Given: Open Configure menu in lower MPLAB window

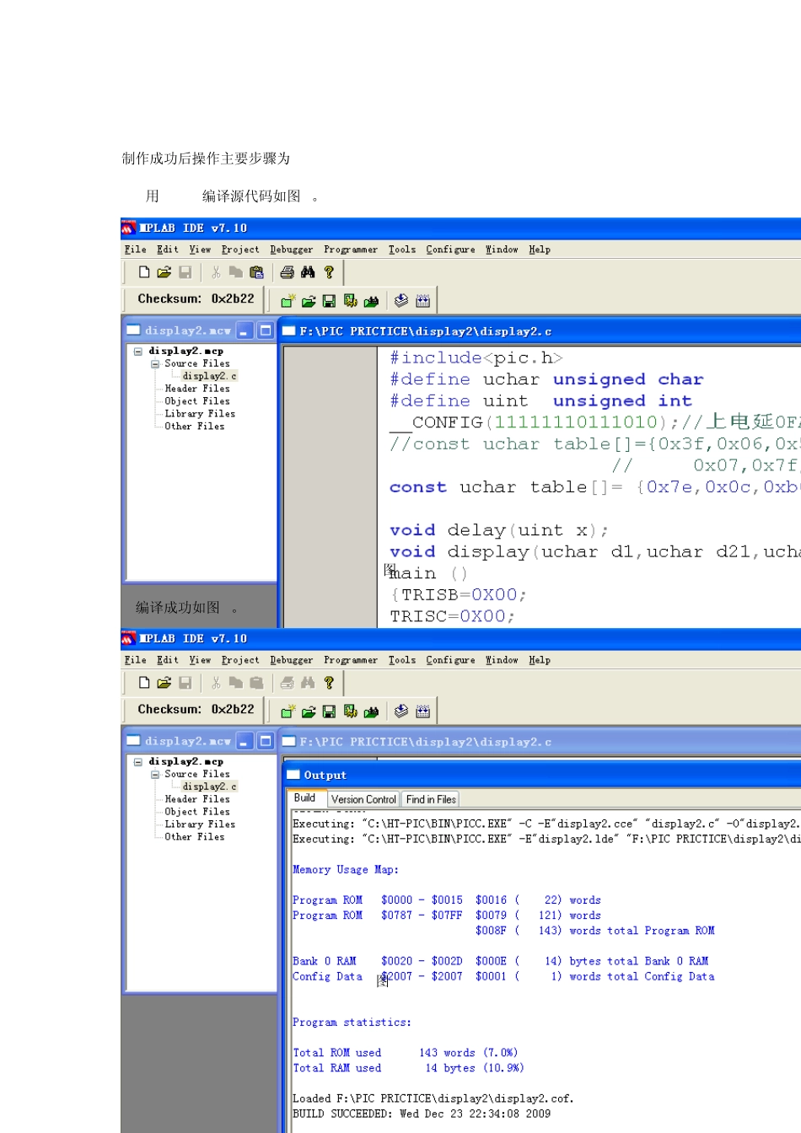Looking at the screenshot, I should 450,660.
